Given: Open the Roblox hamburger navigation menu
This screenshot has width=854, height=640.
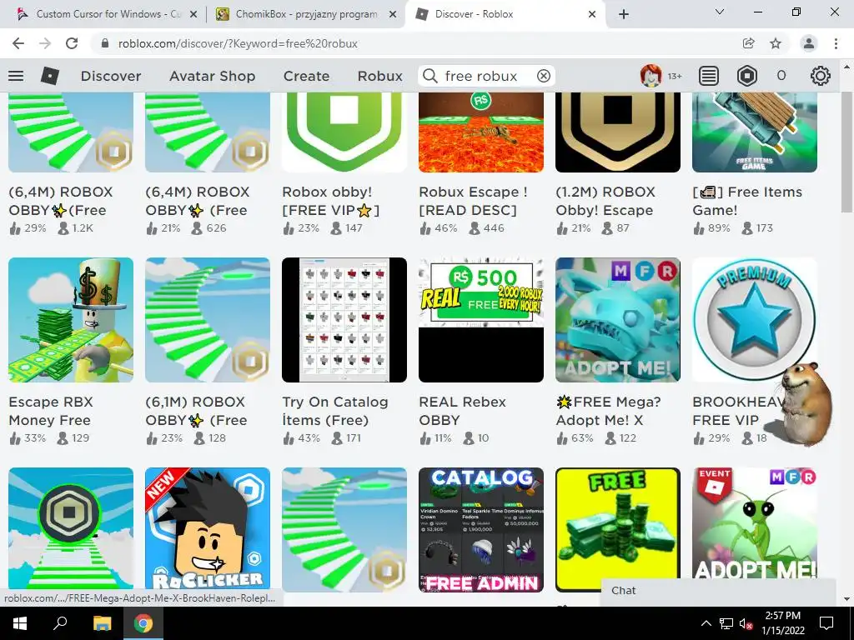Looking at the screenshot, I should point(16,76).
